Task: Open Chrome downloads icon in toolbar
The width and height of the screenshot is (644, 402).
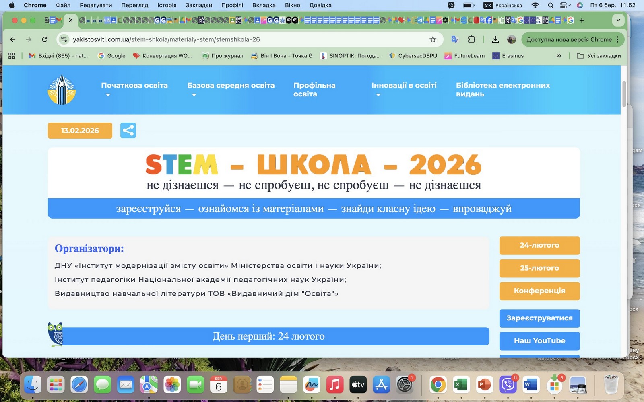Action: click(x=495, y=39)
